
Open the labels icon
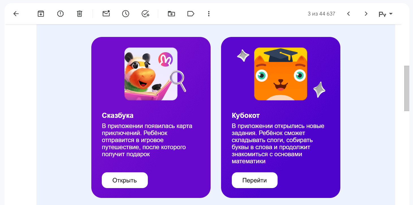click(x=191, y=14)
